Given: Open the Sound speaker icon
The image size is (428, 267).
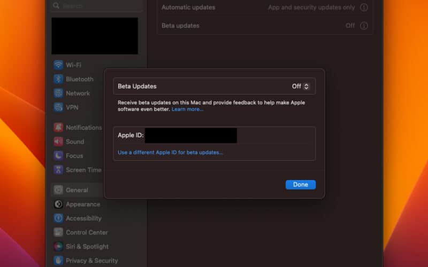Looking at the screenshot, I should point(58,142).
